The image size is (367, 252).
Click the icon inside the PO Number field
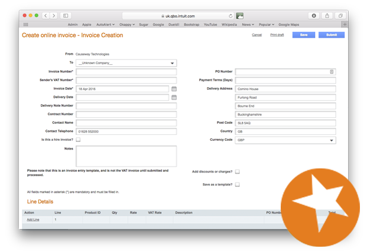tap(332, 72)
